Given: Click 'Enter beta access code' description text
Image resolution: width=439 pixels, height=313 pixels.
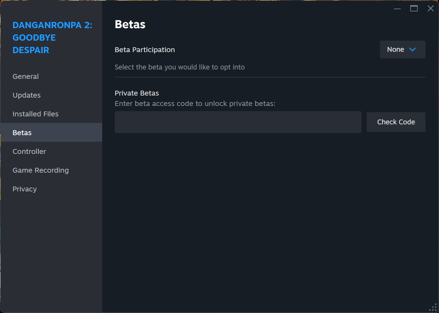Looking at the screenshot, I should tap(195, 104).
